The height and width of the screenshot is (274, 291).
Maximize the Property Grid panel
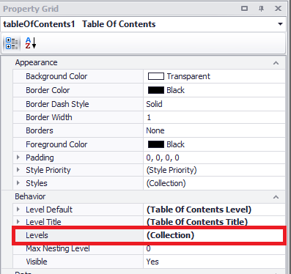pos(244,9)
